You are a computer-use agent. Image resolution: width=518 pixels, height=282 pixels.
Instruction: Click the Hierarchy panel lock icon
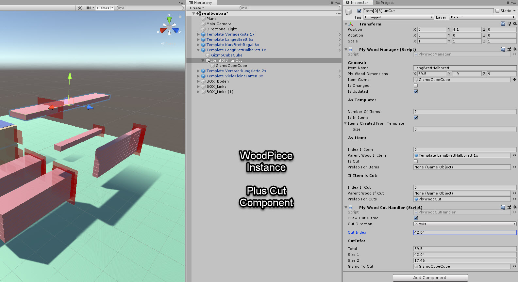[x=332, y=3]
